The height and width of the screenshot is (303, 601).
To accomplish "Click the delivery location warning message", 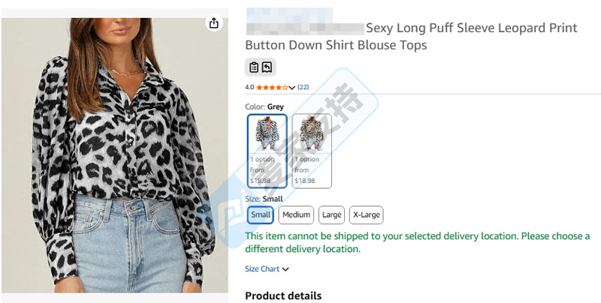I will 417,242.
